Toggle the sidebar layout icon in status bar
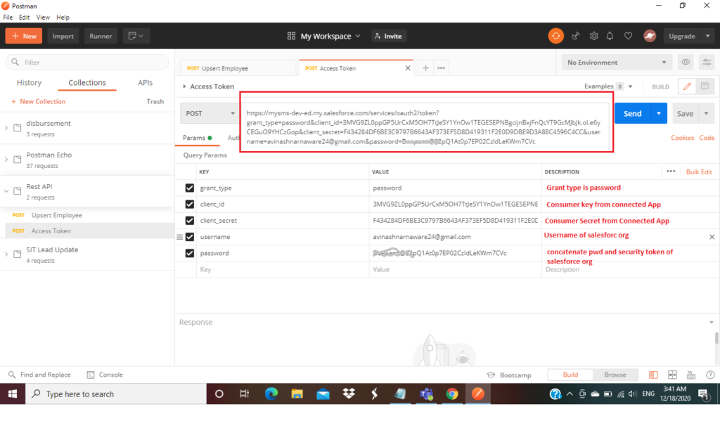The image size is (720, 428). tap(653, 375)
